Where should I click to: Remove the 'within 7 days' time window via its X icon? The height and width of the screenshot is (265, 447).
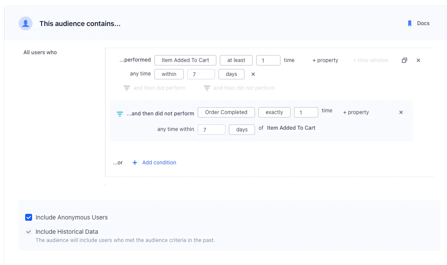(x=253, y=74)
